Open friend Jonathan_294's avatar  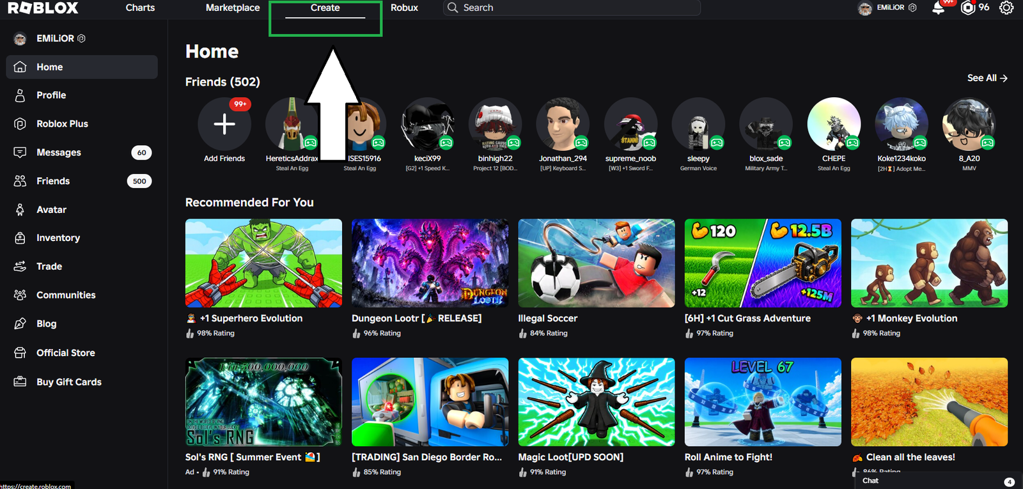pyautogui.click(x=563, y=124)
